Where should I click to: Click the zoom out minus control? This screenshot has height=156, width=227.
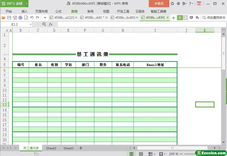181,154
